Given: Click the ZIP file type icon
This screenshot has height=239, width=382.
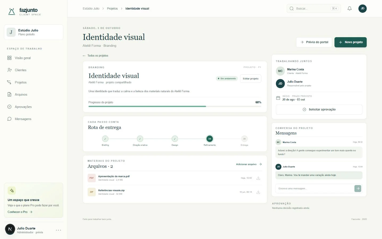Looking at the screenshot, I should coord(92,192).
